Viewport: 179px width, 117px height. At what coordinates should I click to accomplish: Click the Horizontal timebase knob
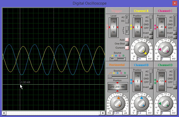point(118,103)
